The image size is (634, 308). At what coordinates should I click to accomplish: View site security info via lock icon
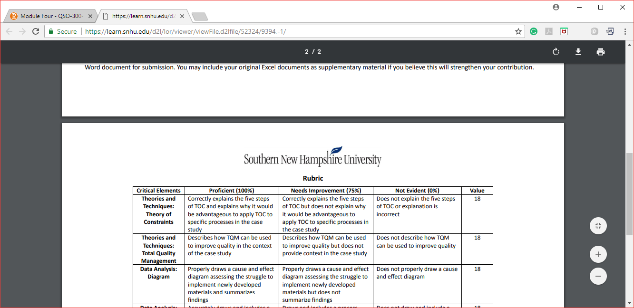(x=51, y=31)
